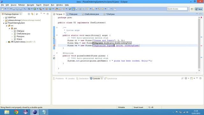The image size is (204, 115).
Task: Open dropdown arrow next to Run icon
Action: 38,9
